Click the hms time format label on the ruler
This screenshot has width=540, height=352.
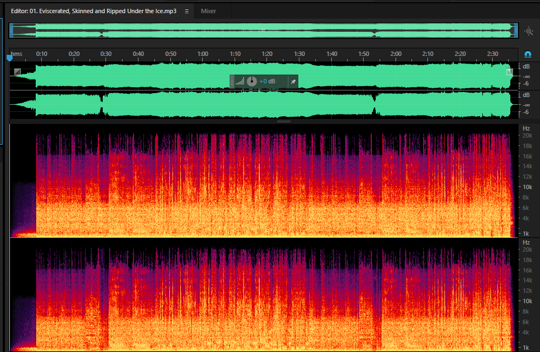(16, 54)
